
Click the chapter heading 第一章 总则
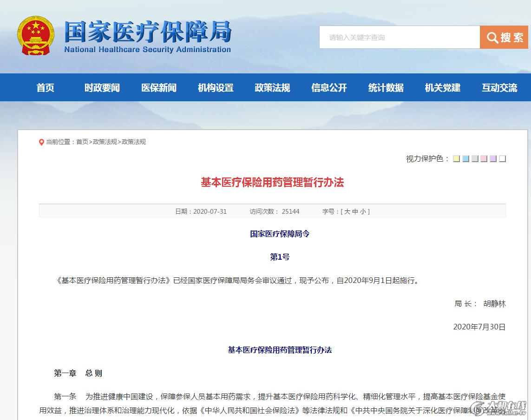[x=78, y=373]
